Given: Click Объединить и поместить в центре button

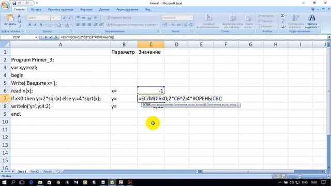Looking at the screenshot, I should pos(132,25).
